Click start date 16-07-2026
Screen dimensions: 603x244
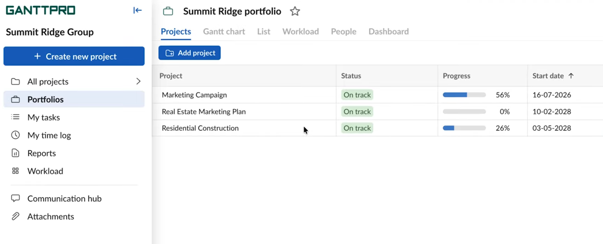pyautogui.click(x=551, y=95)
